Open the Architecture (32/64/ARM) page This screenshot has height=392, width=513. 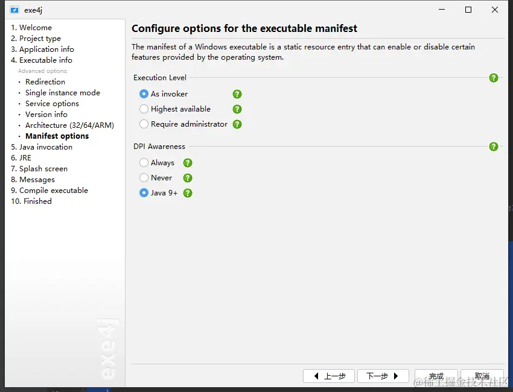pyautogui.click(x=69, y=125)
